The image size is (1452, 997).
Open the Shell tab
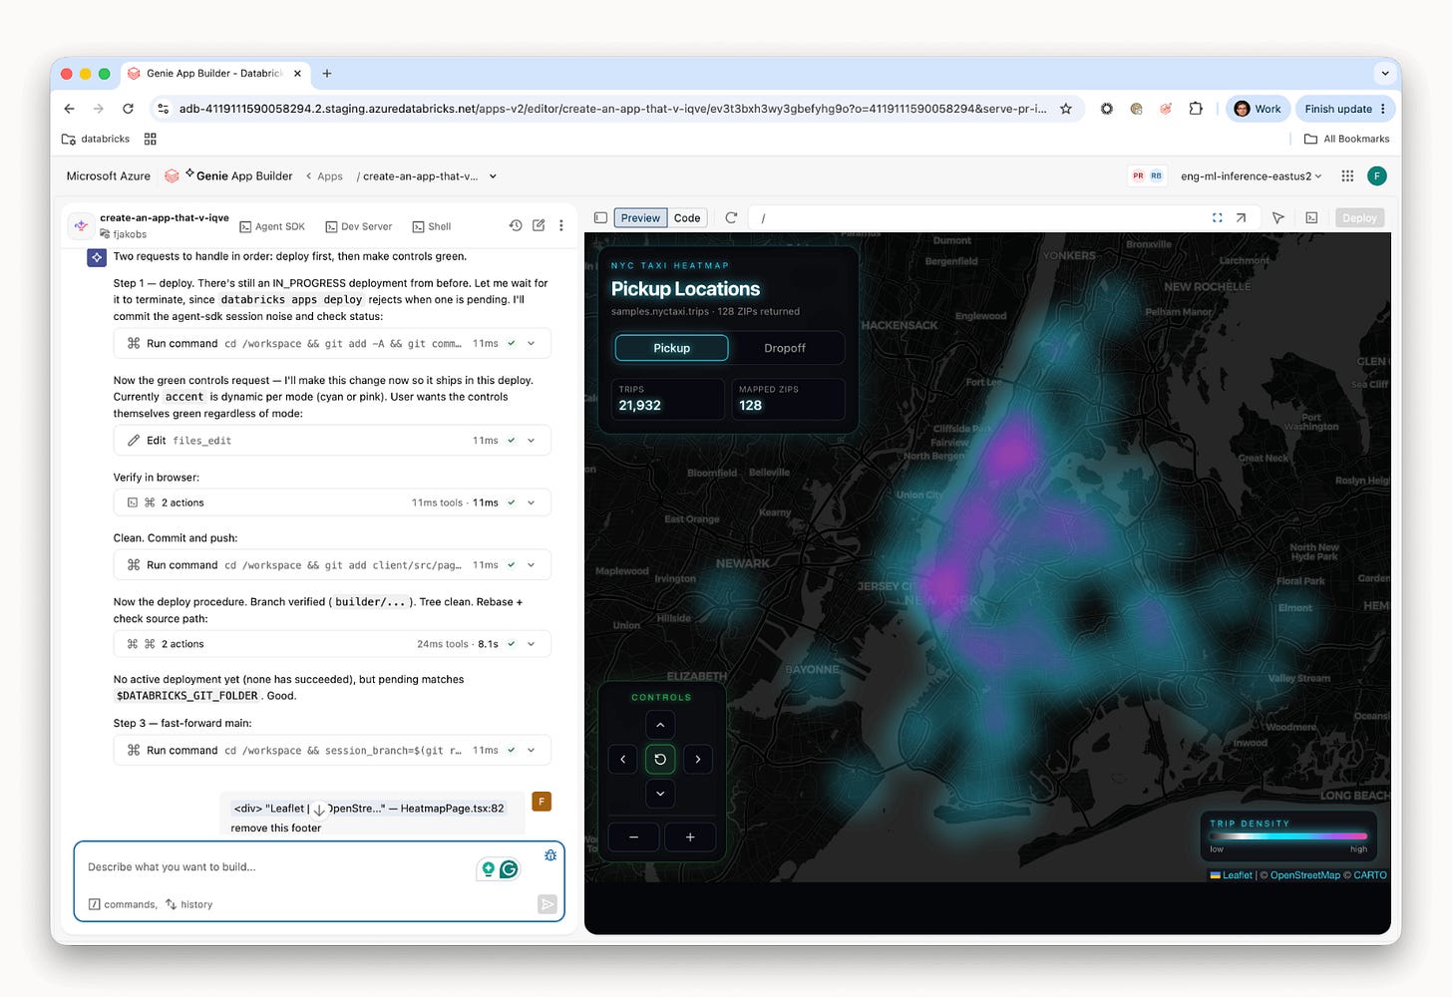point(432,226)
